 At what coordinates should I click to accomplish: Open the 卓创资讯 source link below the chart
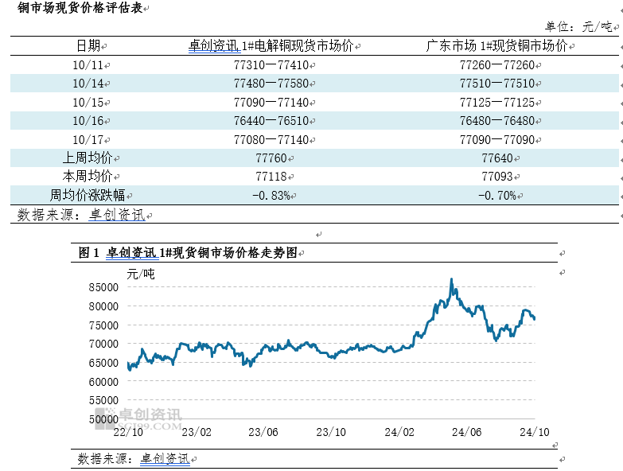point(165,459)
